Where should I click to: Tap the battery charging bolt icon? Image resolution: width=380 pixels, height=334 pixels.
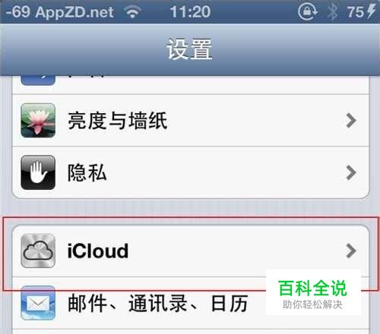pos(371,11)
